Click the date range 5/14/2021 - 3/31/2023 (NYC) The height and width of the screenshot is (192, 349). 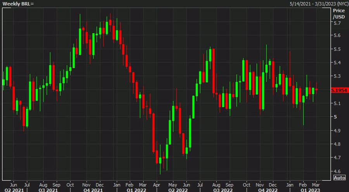[x=319, y=4]
